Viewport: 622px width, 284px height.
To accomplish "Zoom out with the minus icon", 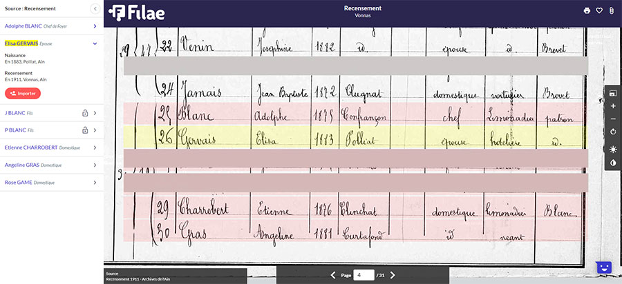I will click(x=613, y=119).
